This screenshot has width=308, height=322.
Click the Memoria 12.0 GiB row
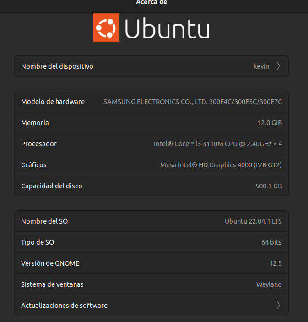click(x=151, y=123)
